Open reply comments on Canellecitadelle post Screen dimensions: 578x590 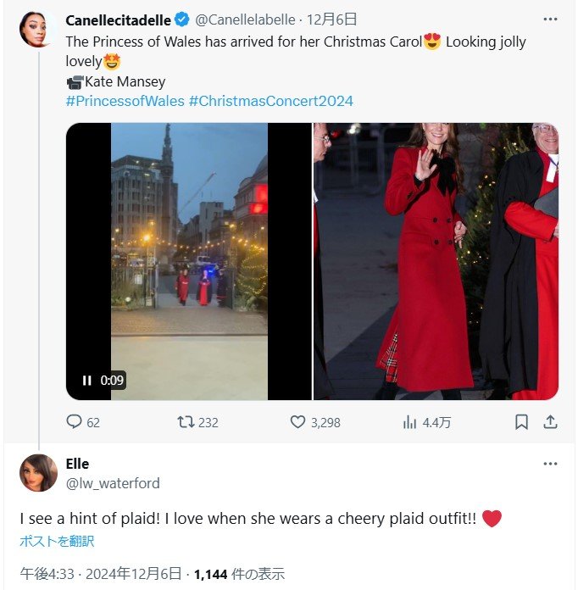pos(83,422)
